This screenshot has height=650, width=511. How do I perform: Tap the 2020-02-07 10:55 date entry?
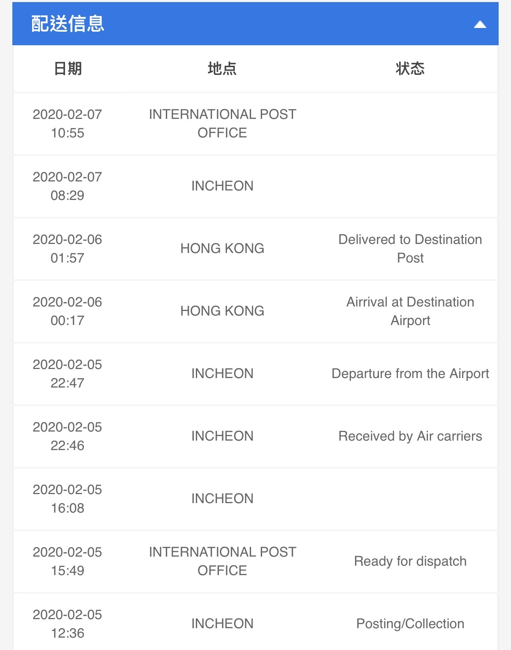pos(67,123)
